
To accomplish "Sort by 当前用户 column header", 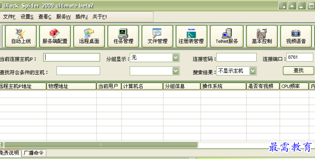I will (109, 86).
